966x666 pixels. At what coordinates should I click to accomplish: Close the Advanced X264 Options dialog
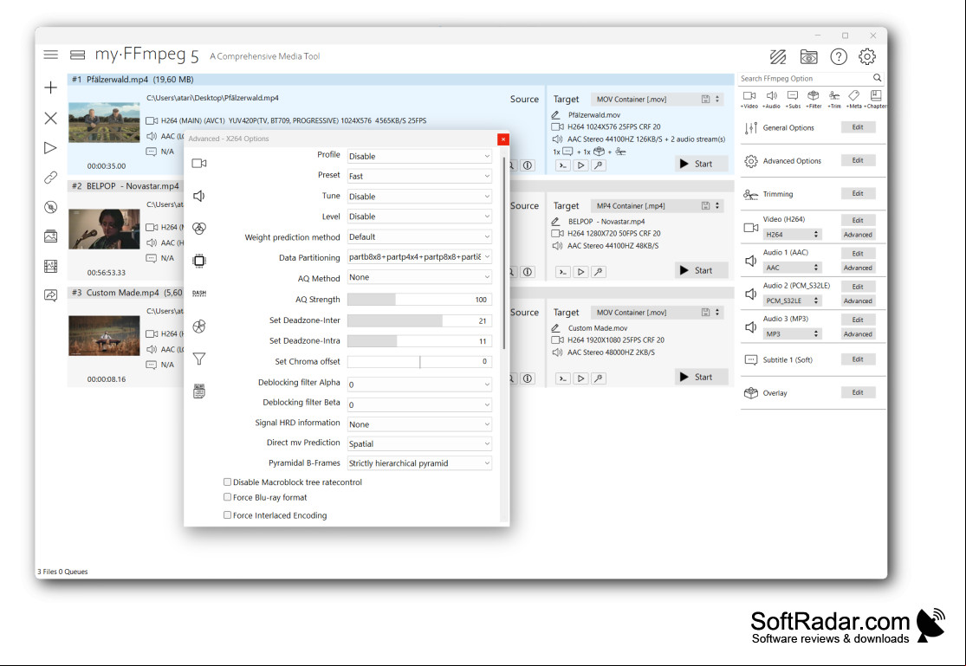click(x=503, y=139)
